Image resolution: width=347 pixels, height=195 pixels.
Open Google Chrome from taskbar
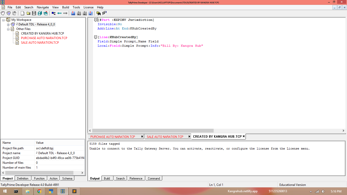[x=39, y=191]
